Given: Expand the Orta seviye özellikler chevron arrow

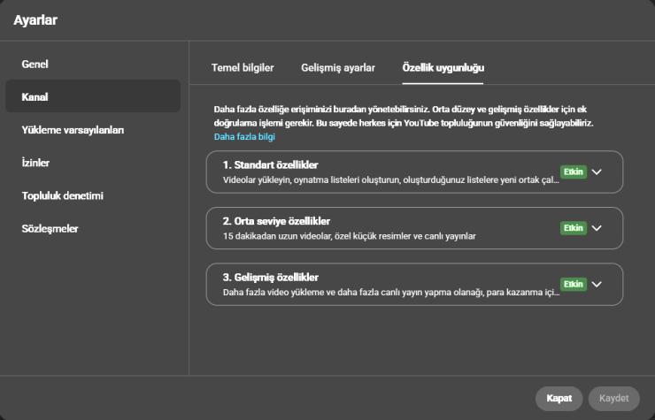Looking at the screenshot, I should pyautogui.click(x=597, y=228).
